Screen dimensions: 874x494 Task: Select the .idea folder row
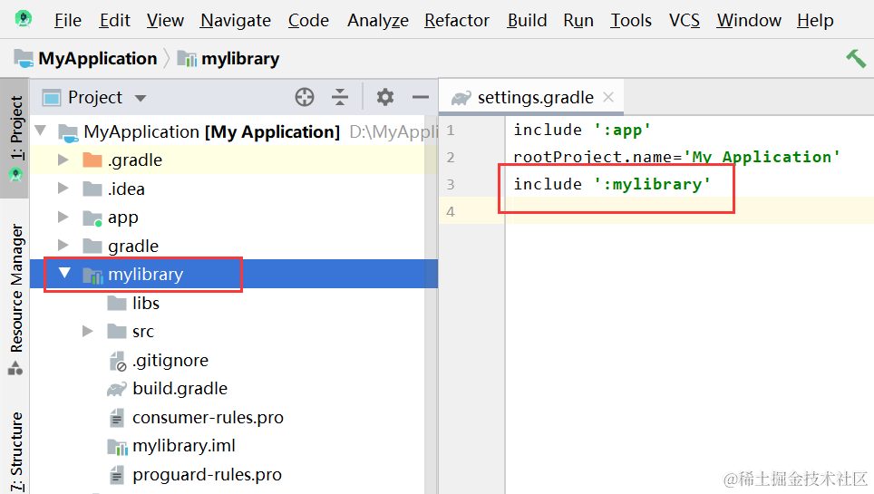coord(234,189)
